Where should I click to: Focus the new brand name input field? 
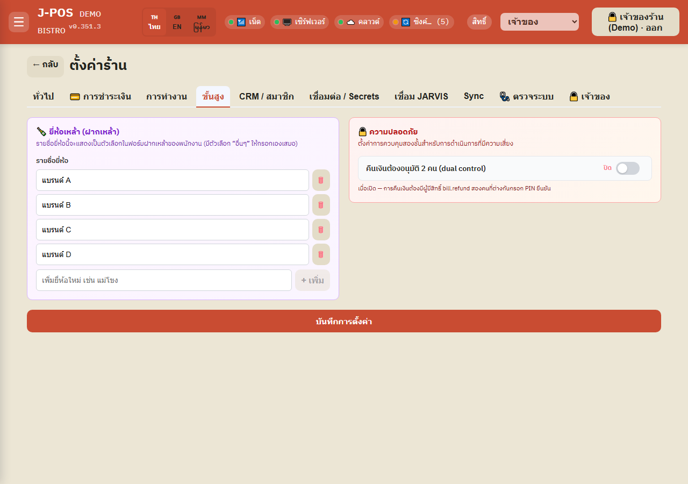pos(164,280)
